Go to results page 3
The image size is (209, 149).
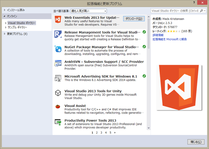pyautogui.click(x=101, y=133)
